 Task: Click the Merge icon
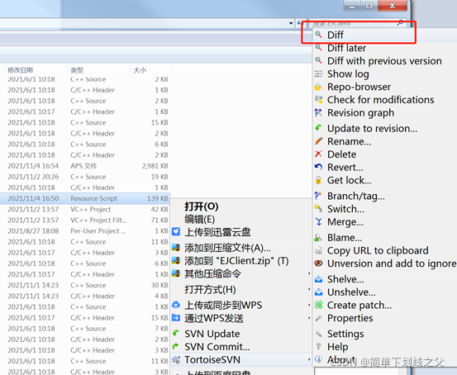[318, 221]
